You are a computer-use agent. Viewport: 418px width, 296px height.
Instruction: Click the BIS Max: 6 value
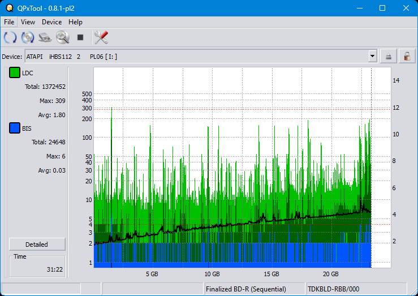[x=56, y=156]
